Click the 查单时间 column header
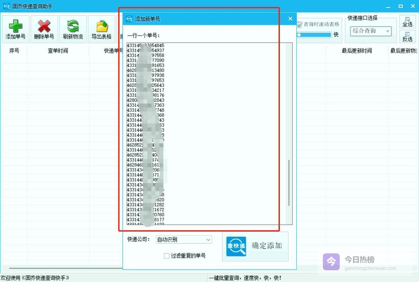 click(x=58, y=51)
